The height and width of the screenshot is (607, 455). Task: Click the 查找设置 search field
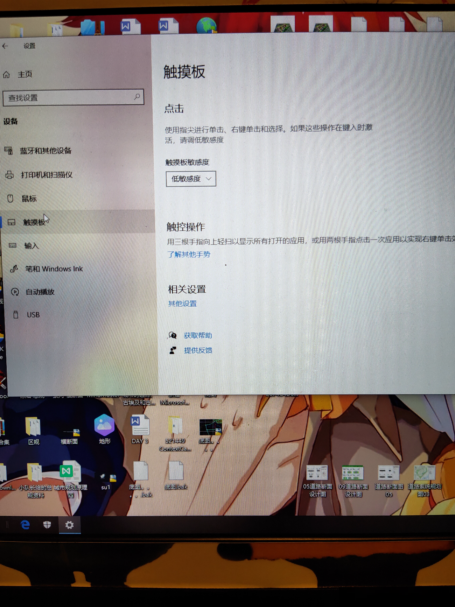pyautogui.click(x=73, y=97)
